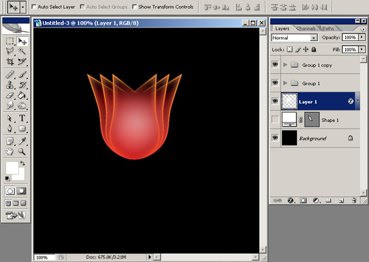Image resolution: width=369 pixels, height=262 pixels.
Task: Select the History Brush tool
Action: [x=22, y=85]
